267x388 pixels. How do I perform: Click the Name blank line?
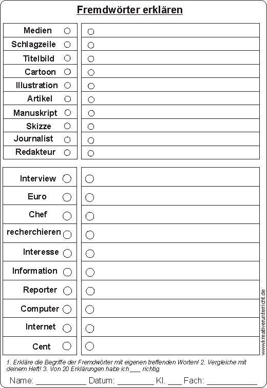pos(61,382)
